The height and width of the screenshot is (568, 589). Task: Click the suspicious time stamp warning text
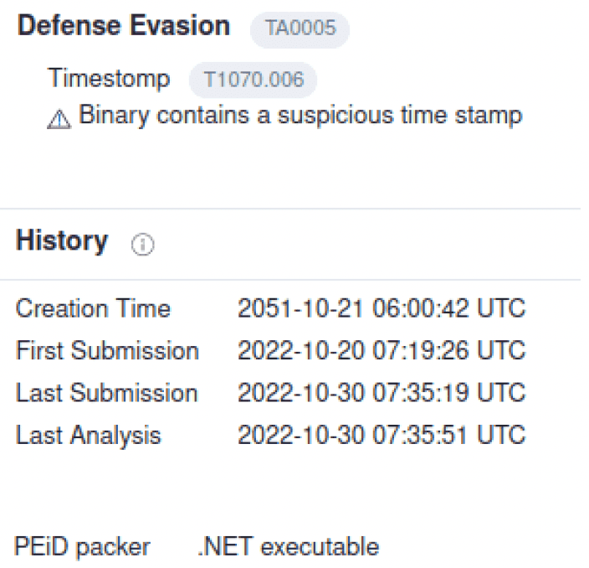click(301, 116)
